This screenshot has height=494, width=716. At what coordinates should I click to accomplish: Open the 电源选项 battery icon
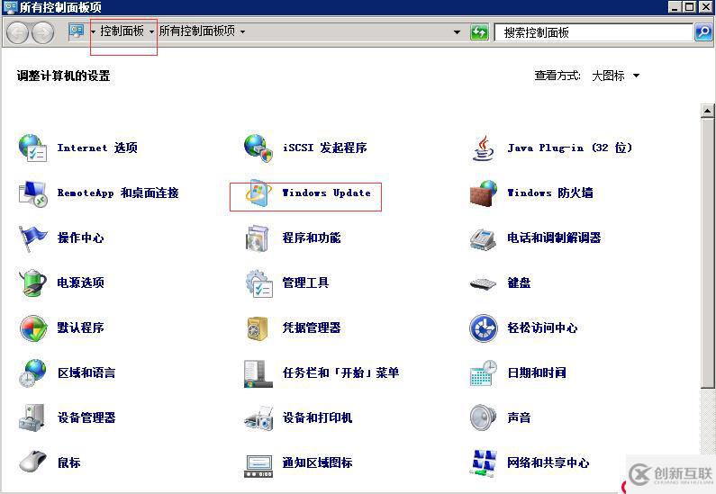[x=32, y=283]
